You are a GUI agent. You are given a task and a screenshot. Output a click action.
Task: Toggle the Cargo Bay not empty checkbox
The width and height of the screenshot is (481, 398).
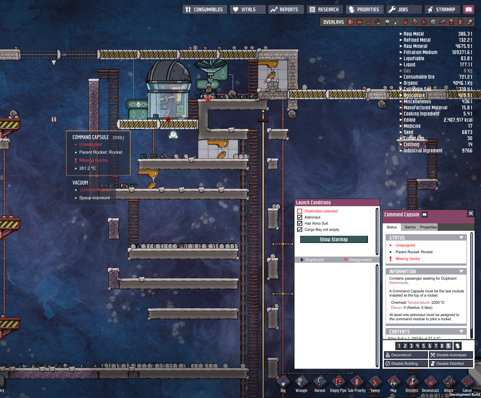click(x=300, y=229)
